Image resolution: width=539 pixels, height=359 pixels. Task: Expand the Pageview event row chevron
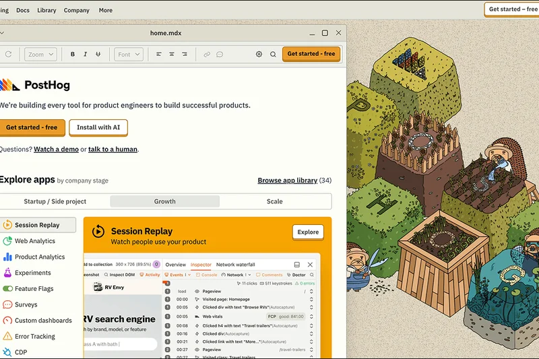311,291
